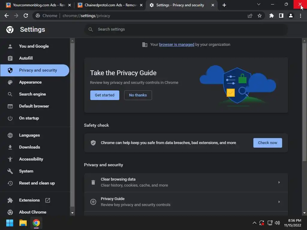Viewport: 307px width, 230px height.
Task: Open File Explorer from the taskbar
Action: tap(23, 223)
